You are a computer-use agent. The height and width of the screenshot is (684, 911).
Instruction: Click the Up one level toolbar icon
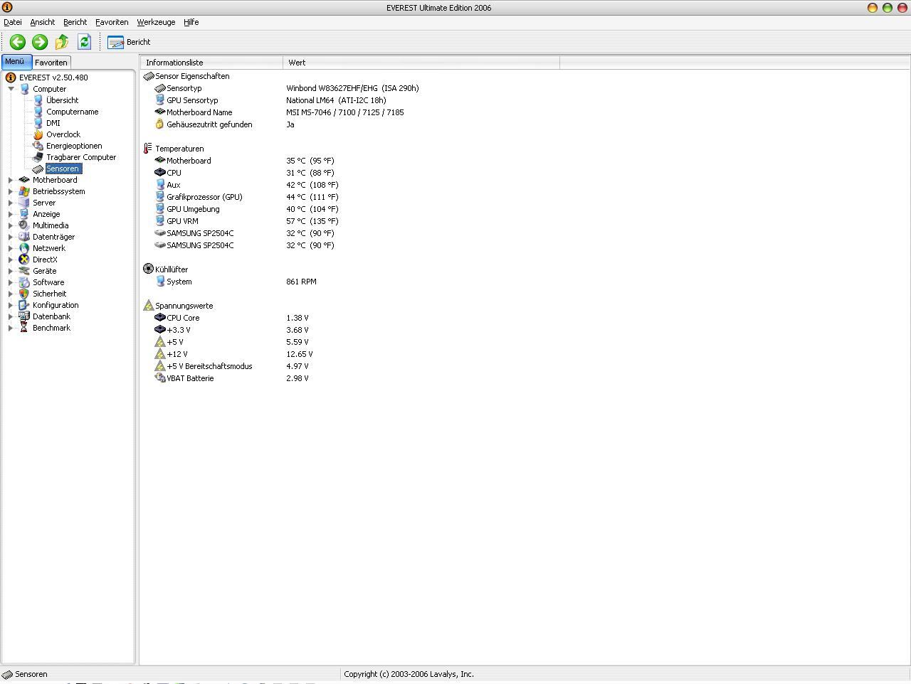[62, 42]
